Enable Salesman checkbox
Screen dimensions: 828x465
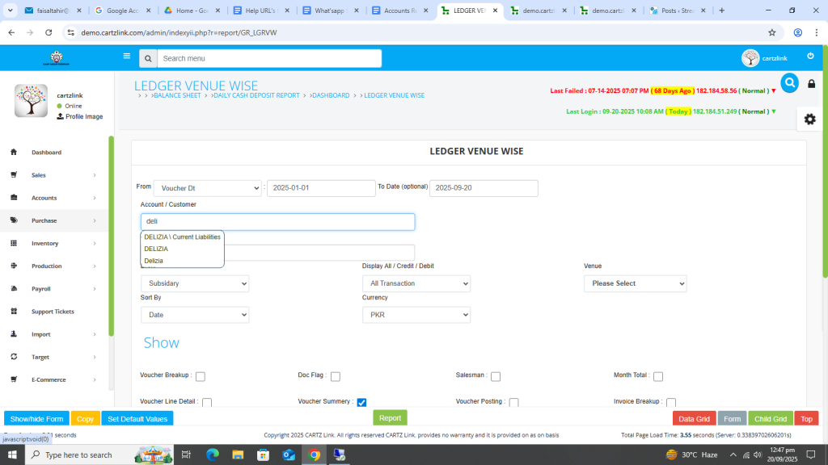(496, 376)
